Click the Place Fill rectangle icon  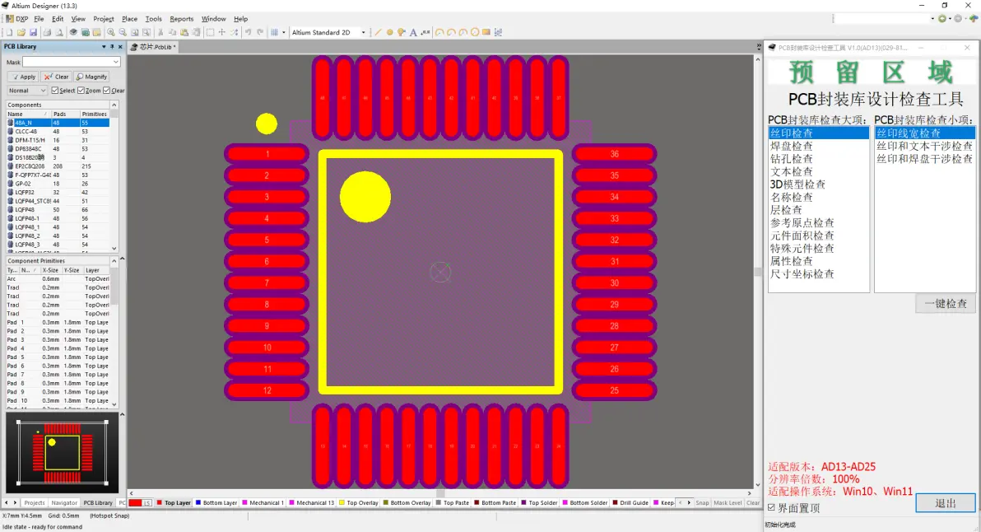[x=486, y=33]
